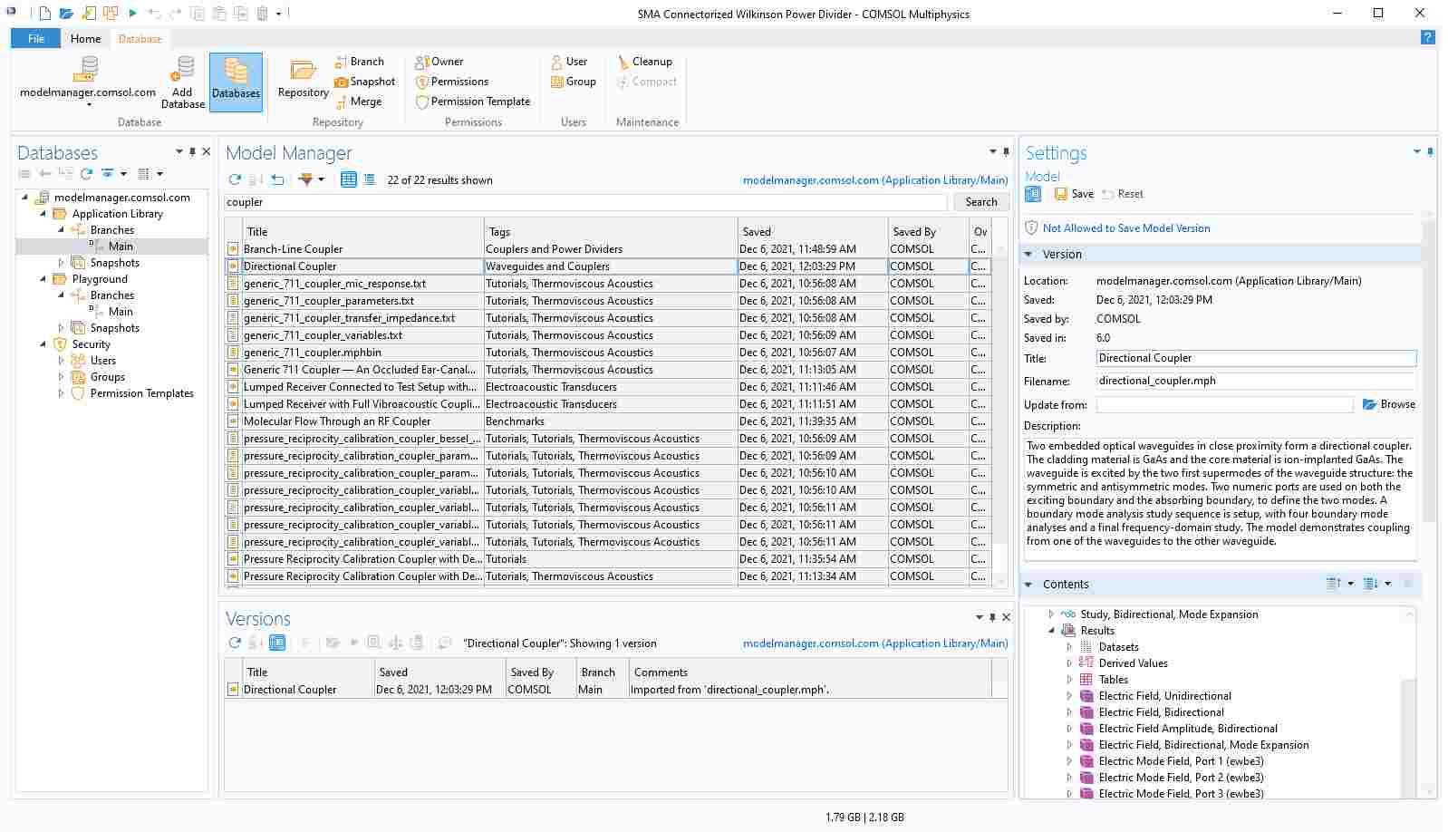Screen dimensions: 1448x832
Task: Refresh the Versions window list
Action: [235, 643]
